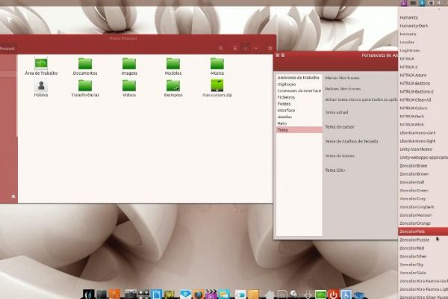Click Ambiente de trabalho in sidebar

point(298,78)
